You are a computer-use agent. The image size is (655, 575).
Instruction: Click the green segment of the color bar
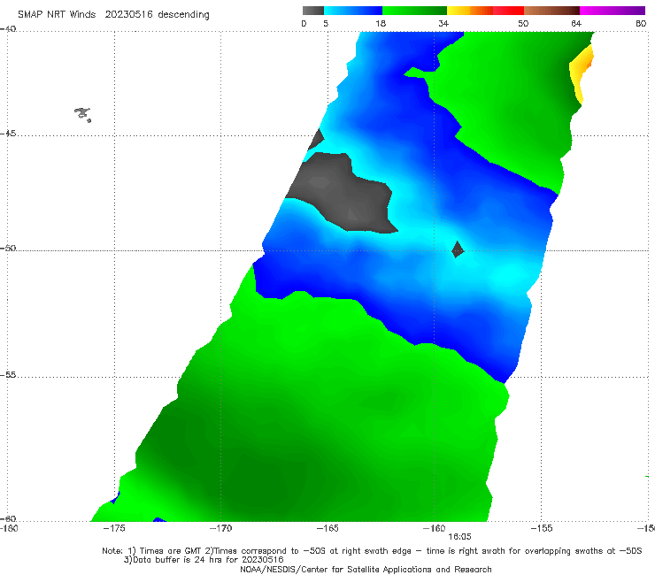click(414, 11)
